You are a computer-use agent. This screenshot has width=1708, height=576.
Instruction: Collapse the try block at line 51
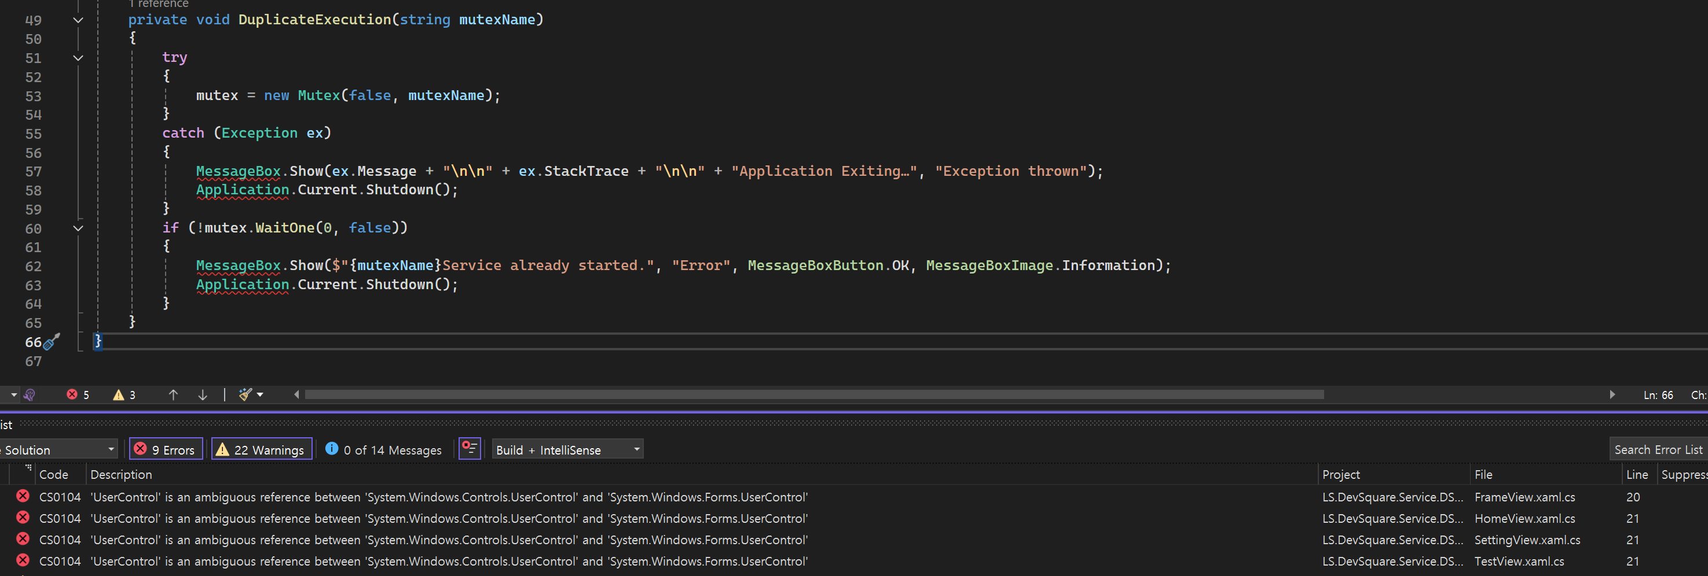pyautogui.click(x=78, y=58)
